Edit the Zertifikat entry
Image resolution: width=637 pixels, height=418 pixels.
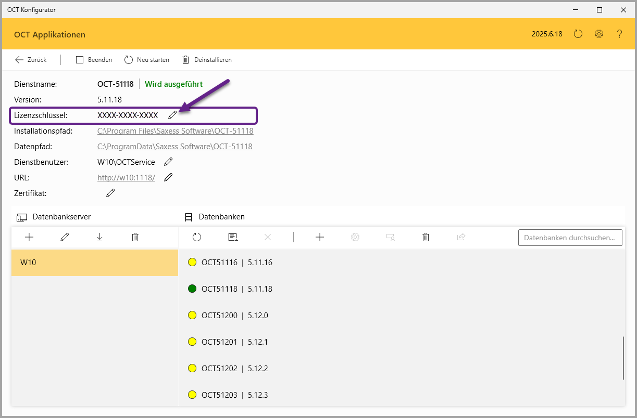pyautogui.click(x=110, y=193)
